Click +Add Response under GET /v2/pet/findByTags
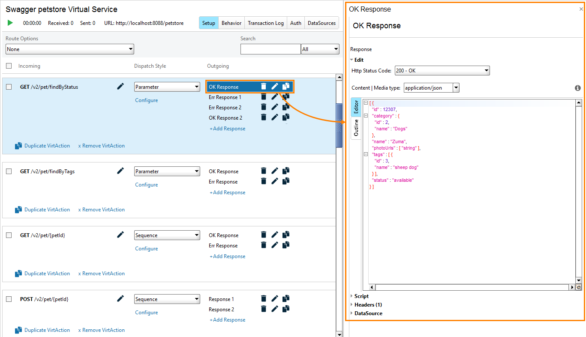 click(x=227, y=192)
